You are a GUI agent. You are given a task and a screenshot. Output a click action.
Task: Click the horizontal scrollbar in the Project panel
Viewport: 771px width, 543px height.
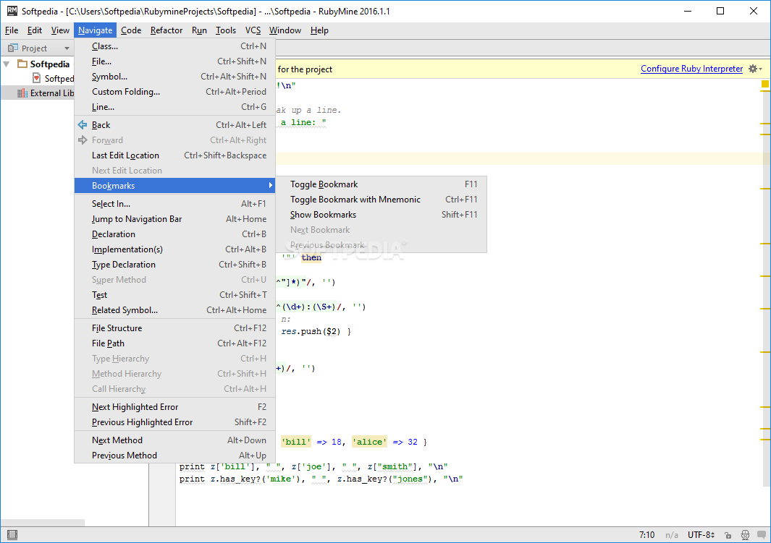pos(43,523)
